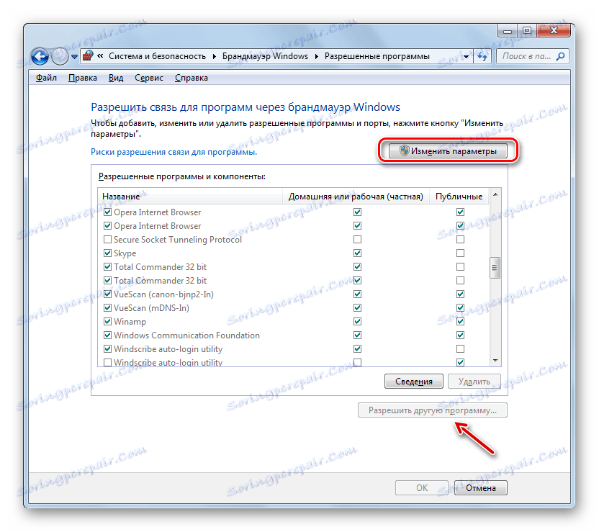
Task: Uncheck first Opera Internet Browser name checkbox
Action: point(108,212)
